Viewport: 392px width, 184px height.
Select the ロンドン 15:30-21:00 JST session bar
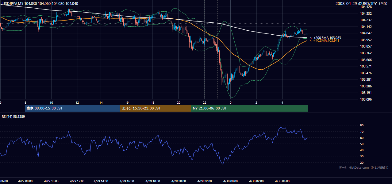click(x=156, y=108)
